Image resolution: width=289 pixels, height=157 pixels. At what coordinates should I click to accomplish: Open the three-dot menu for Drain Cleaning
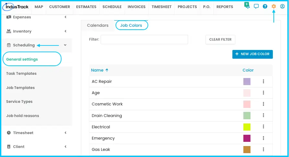point(263,115)
